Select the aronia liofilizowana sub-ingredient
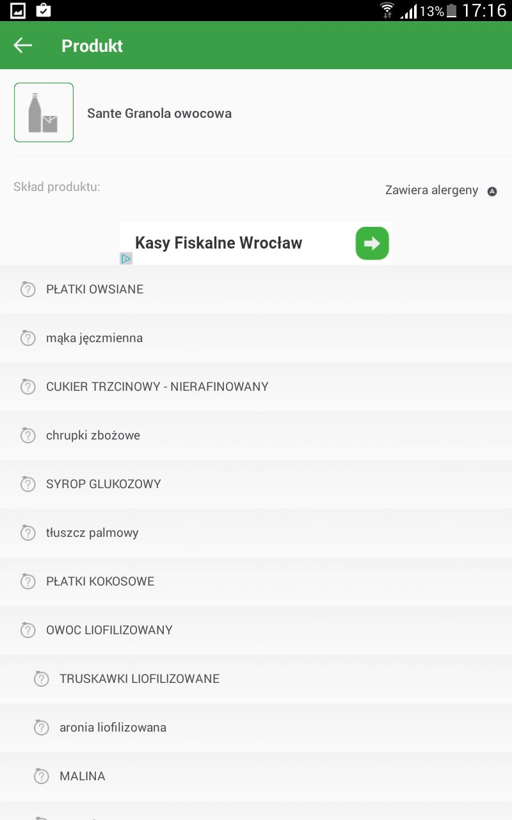Screen dimensions: 512x820 [113, 728]
